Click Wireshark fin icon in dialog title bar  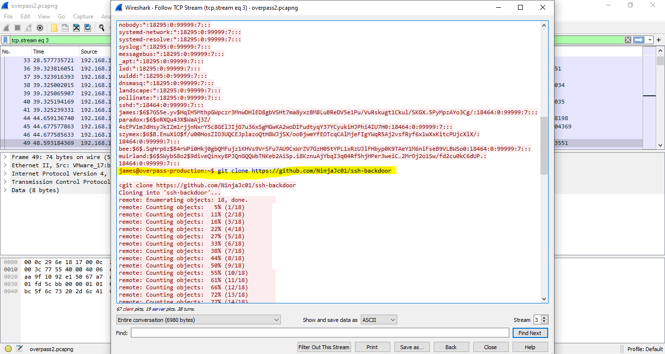coord(118,8)
